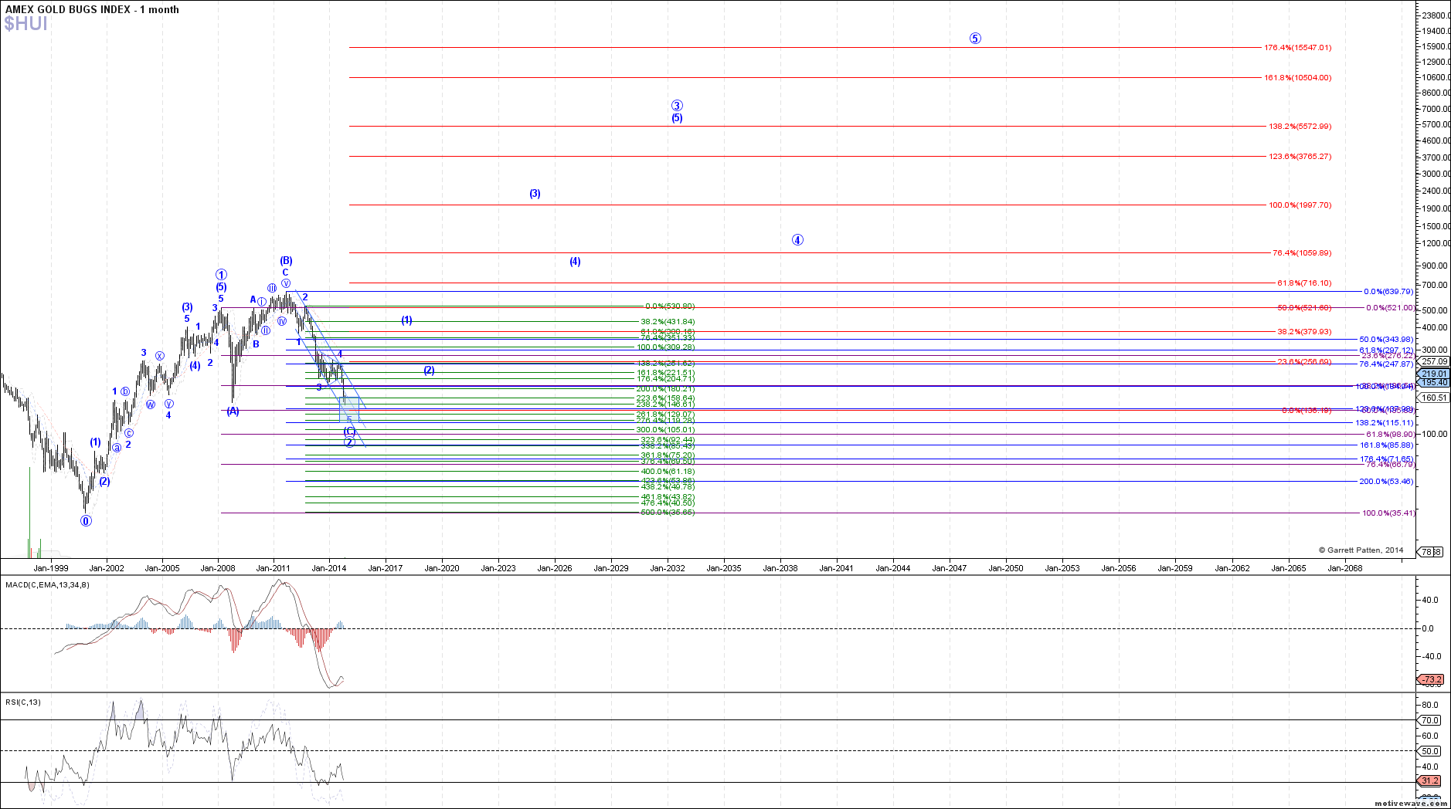
Task: Select the 176.4%(15547.01) Fibonacci level label
Action: (x=1297, y=48)
